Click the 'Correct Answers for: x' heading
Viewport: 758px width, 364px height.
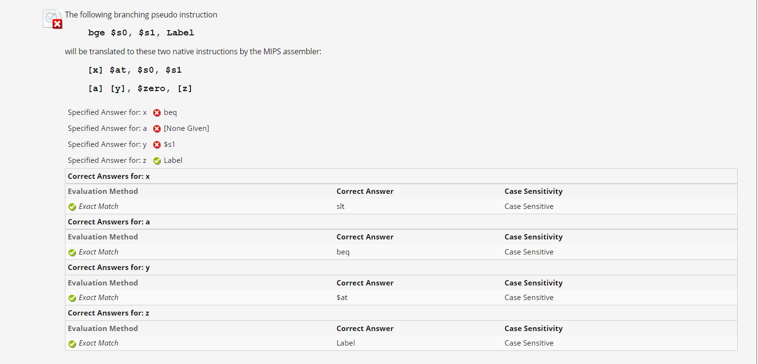point(109,176)
